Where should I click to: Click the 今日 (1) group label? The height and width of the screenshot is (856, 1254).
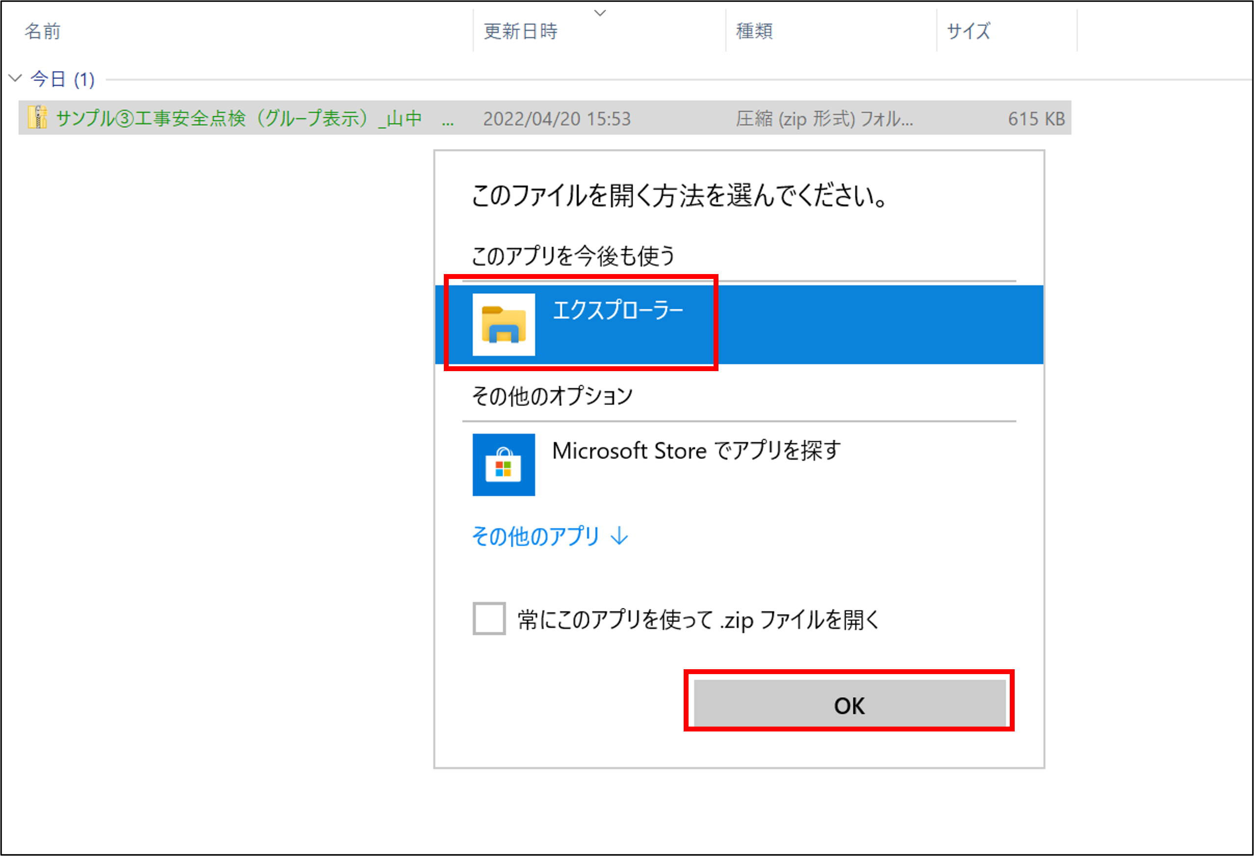click(63, 79)
